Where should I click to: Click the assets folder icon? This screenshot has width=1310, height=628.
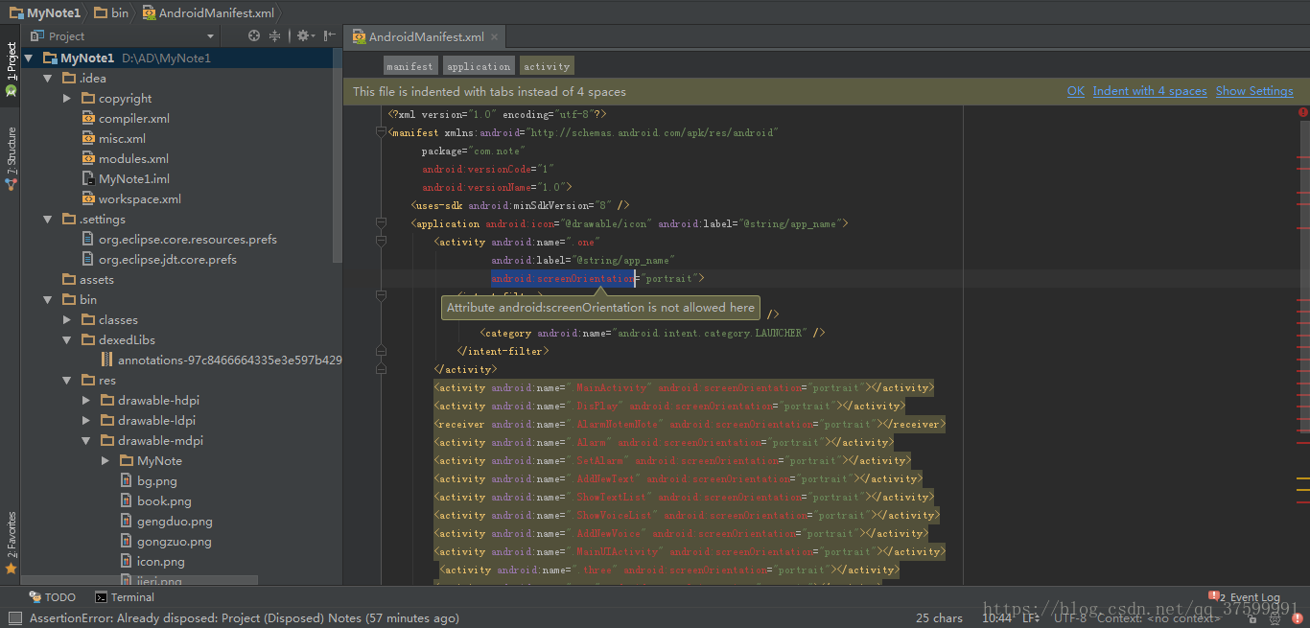click(x=69, y=280)
